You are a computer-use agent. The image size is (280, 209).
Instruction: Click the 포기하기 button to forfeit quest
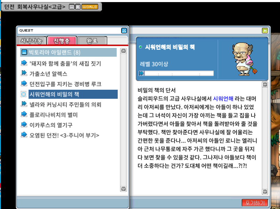click(255, 203)
